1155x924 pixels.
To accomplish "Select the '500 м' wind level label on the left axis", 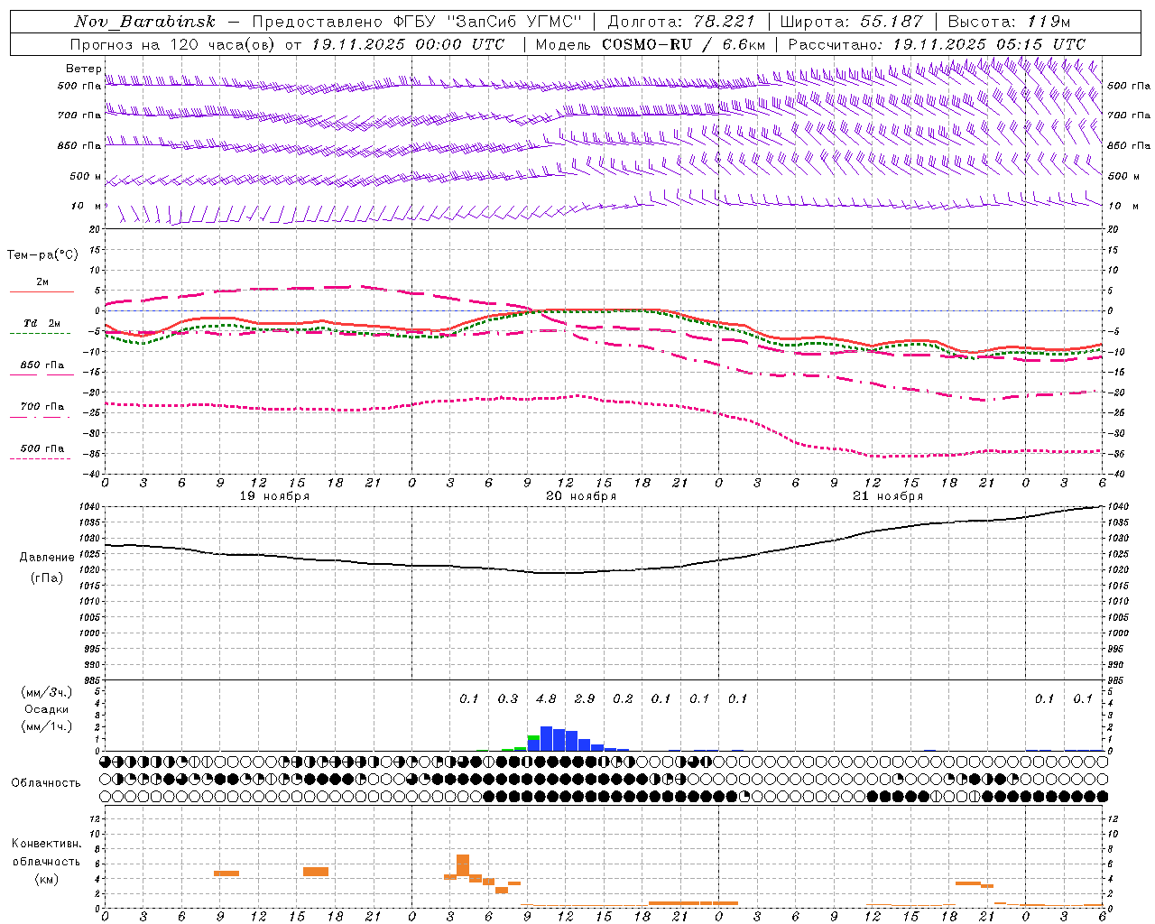I will 86,176.
